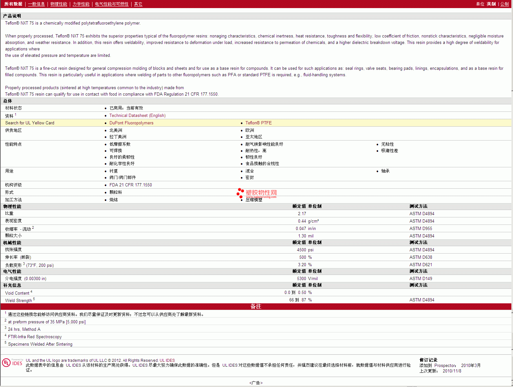Switch to the 物理性能 tab
The width and height of the screenshot is (513, 387).
59,4
